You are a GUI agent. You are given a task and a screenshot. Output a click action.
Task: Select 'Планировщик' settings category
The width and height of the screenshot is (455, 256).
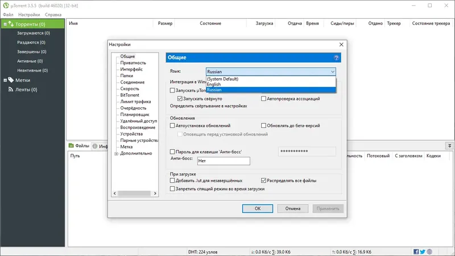tap(135, 115)
